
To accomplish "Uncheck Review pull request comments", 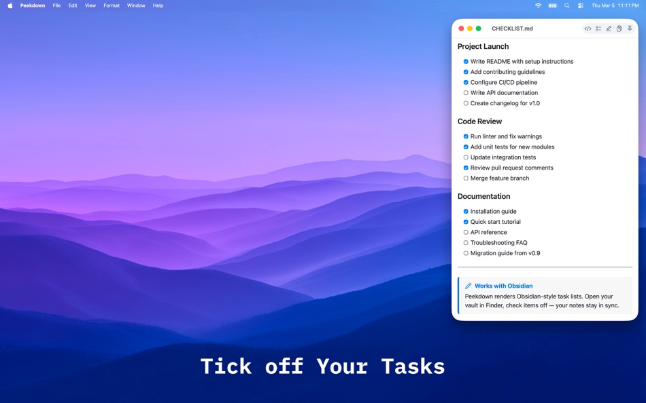I will tap(466, 168).
